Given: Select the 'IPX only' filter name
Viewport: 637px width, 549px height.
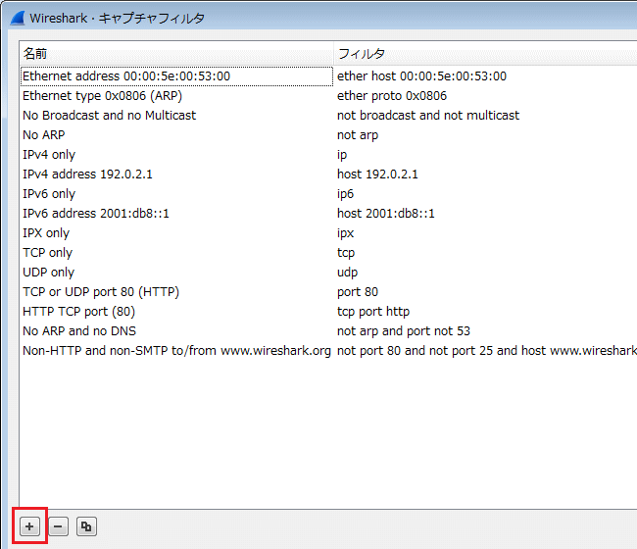Looking at the screenshot, I should click(46, 233).
